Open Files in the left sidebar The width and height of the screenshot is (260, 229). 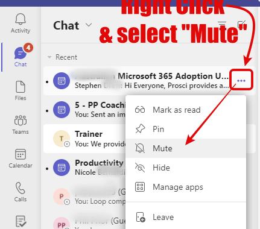(21, 90)
